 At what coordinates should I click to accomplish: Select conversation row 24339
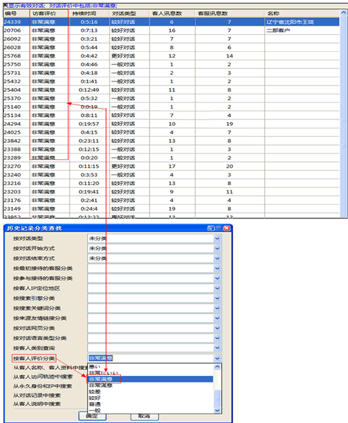(171, 22)
